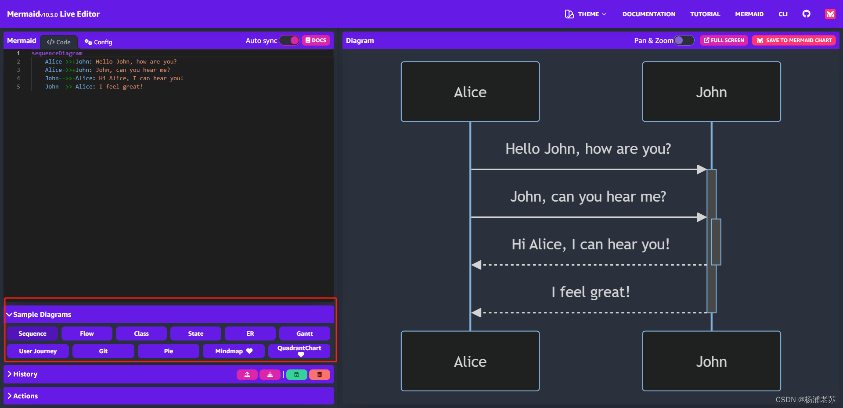Click SAVE TO MERMAID CHART button

(x=794, y=40)
